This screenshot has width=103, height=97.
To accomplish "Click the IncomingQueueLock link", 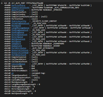I will (x=20, y=23).
